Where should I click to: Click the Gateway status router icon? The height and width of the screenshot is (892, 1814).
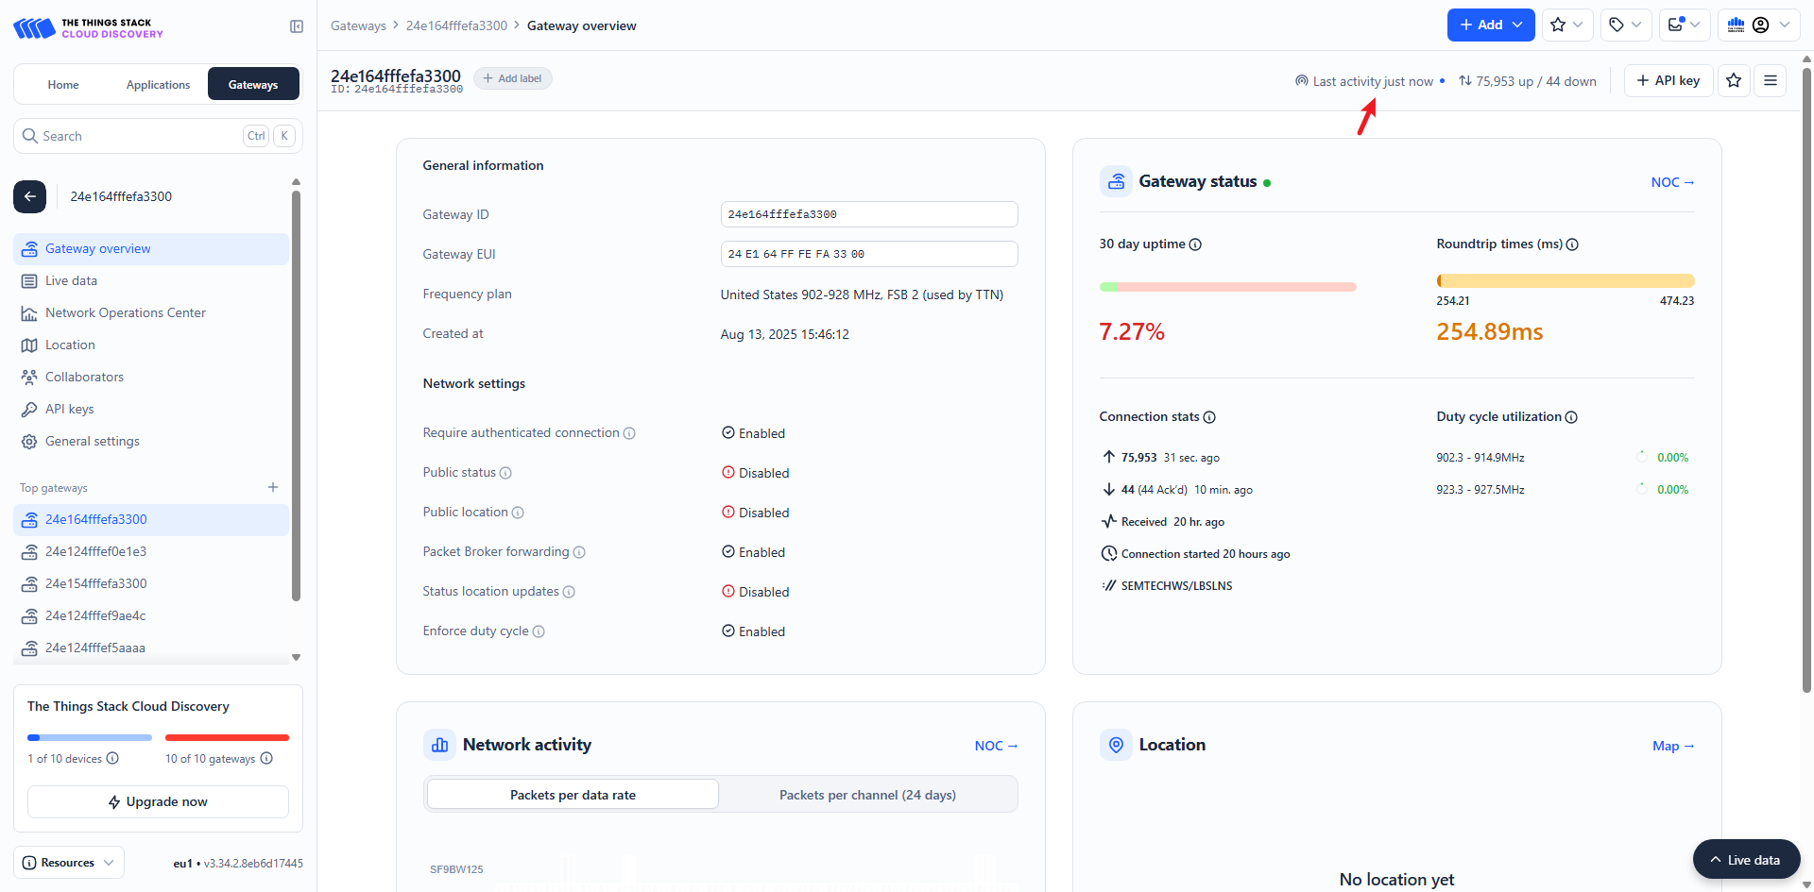coord(1116,181)
